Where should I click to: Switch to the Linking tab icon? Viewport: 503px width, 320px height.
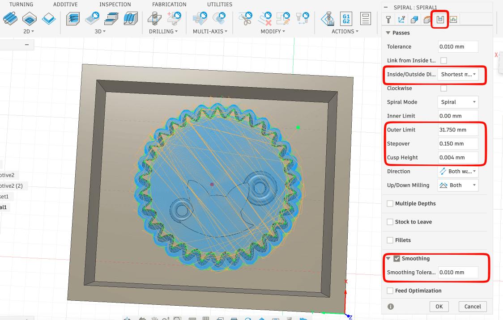coord(453,20)
